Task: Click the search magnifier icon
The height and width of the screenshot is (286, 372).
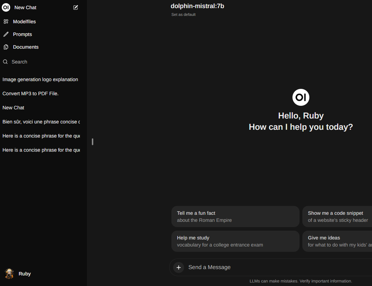Action: click(5, 62)
